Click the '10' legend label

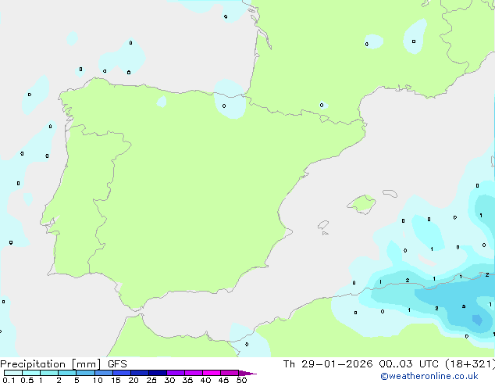coord(98,380)
